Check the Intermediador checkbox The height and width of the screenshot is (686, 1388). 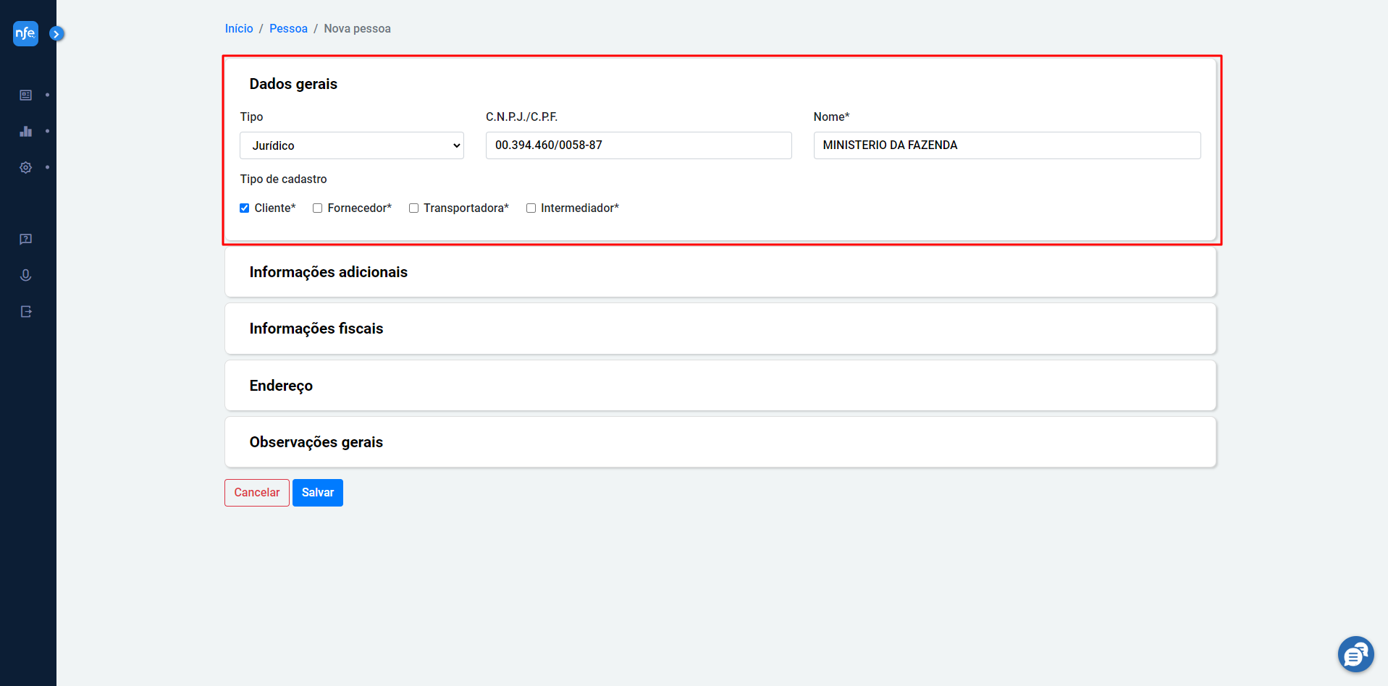[531, 208]
